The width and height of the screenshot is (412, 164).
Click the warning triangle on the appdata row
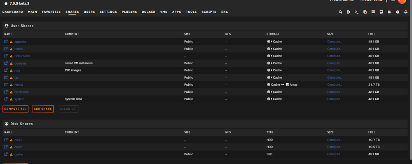coord(11,42)
